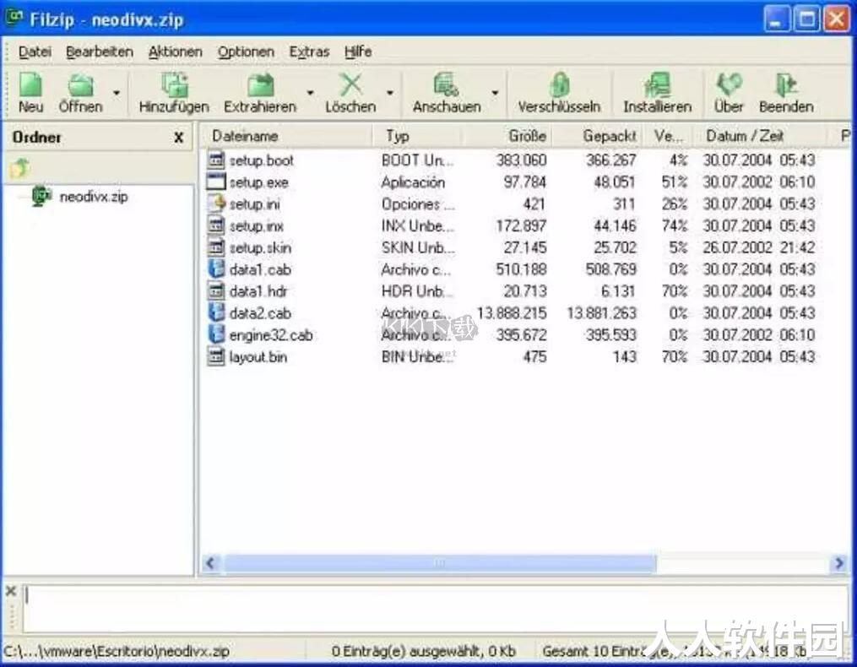
Task: Open the Bearbeiten menu
Action: pyautogui.click(x=100, y=52)
